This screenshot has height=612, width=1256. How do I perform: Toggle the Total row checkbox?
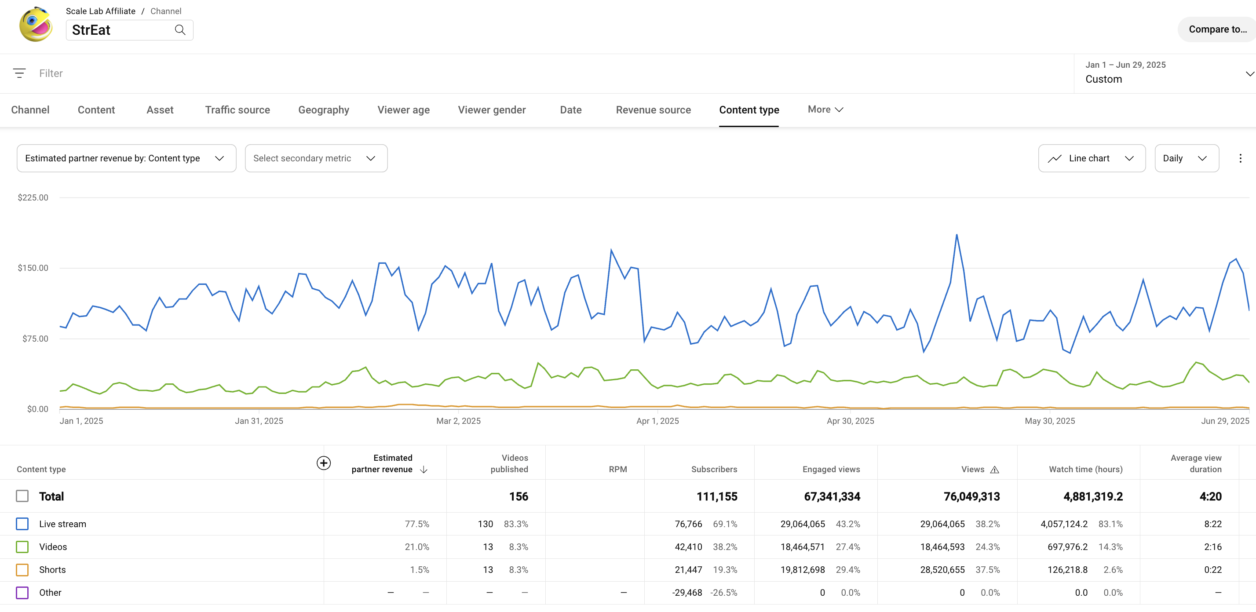click(x=22, y=496)
